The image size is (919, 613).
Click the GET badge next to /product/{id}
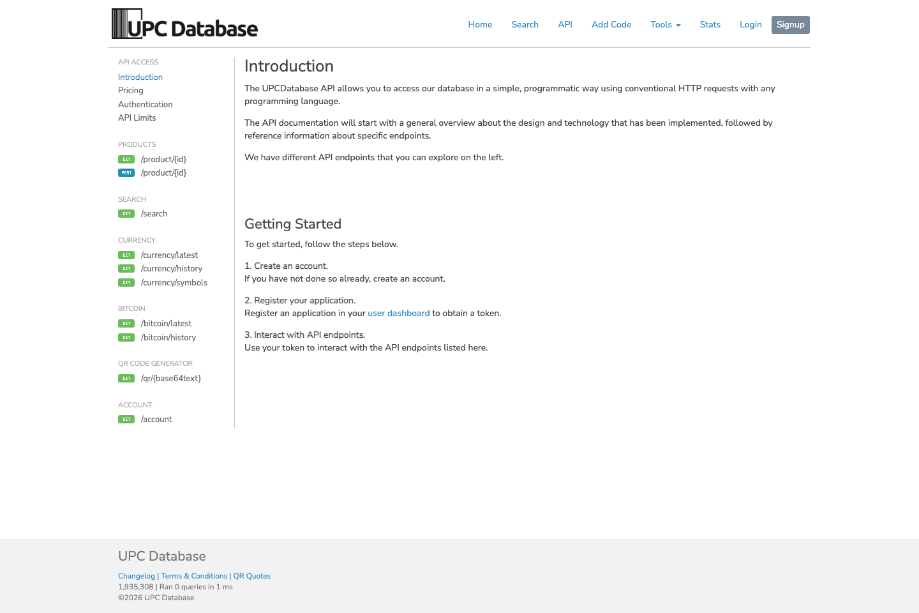pyautogui.click(x=126, y=159)
